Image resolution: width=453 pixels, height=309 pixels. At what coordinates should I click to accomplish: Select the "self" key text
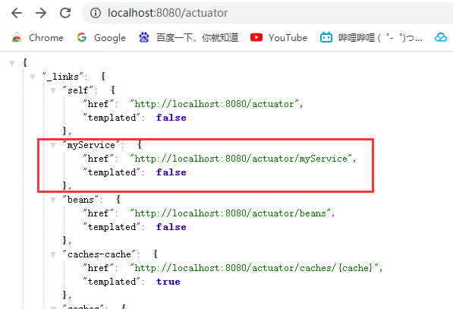[x=77, y=90]
